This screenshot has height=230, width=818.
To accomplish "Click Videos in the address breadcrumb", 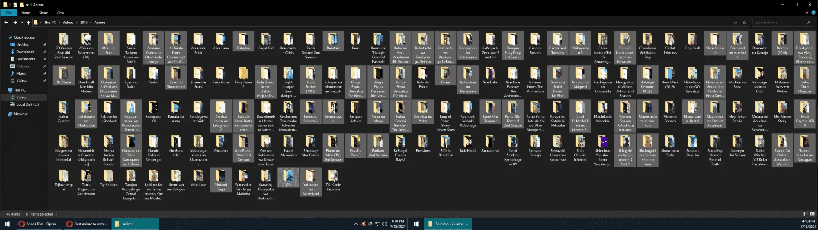I will (68, 23).
